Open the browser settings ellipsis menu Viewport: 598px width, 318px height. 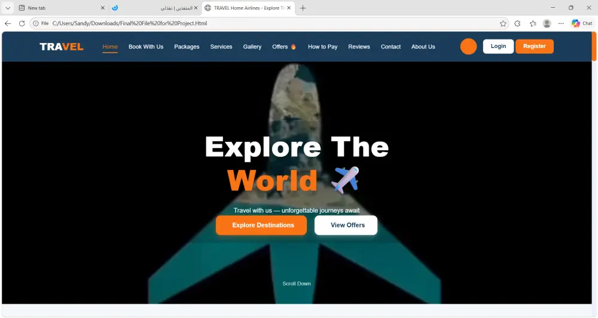[x=561, y=23]
